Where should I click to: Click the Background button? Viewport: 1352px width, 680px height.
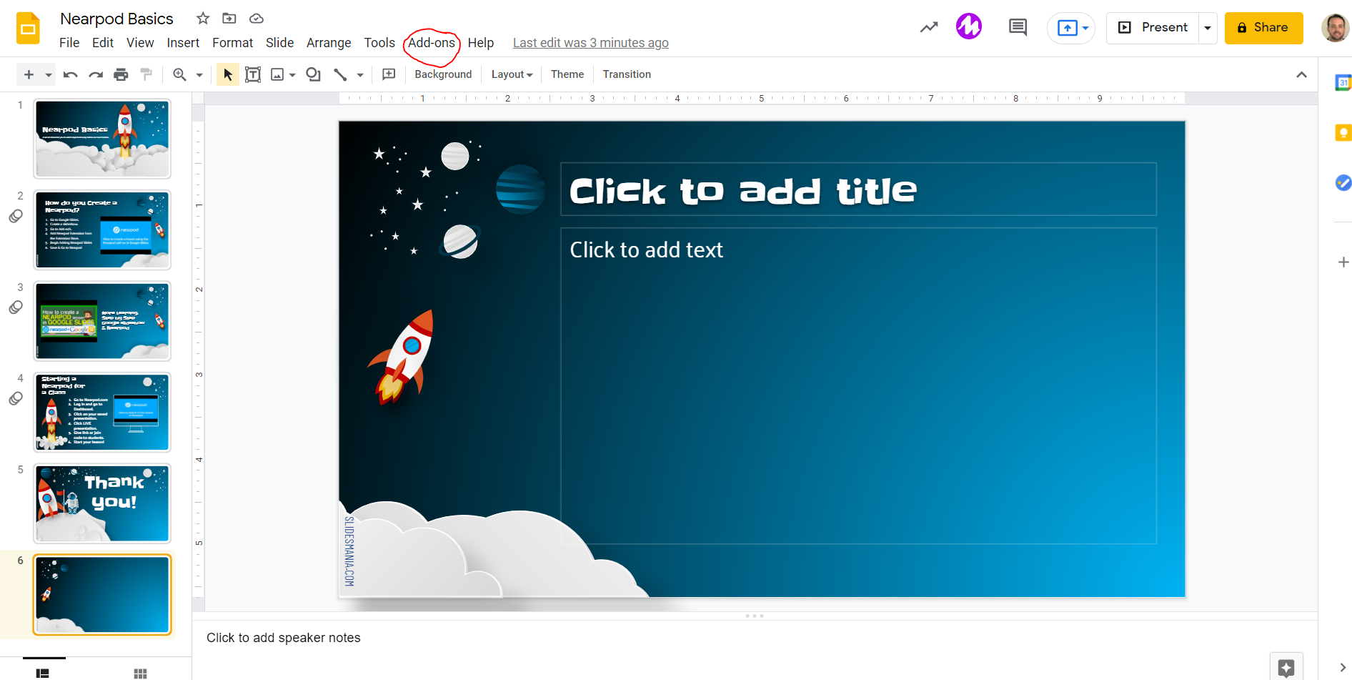point(443,74)
